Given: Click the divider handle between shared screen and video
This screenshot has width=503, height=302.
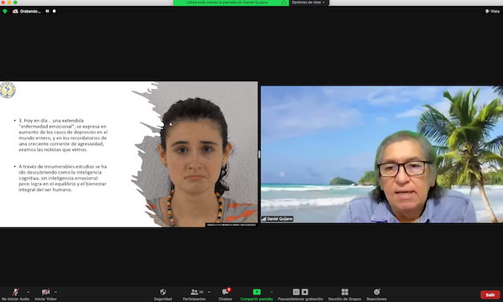Looking at the screenshot, I should coord(259,154).
